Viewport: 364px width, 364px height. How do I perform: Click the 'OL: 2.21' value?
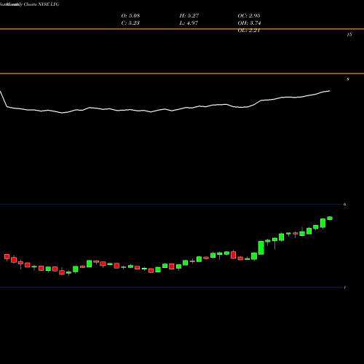coord(249,31)
